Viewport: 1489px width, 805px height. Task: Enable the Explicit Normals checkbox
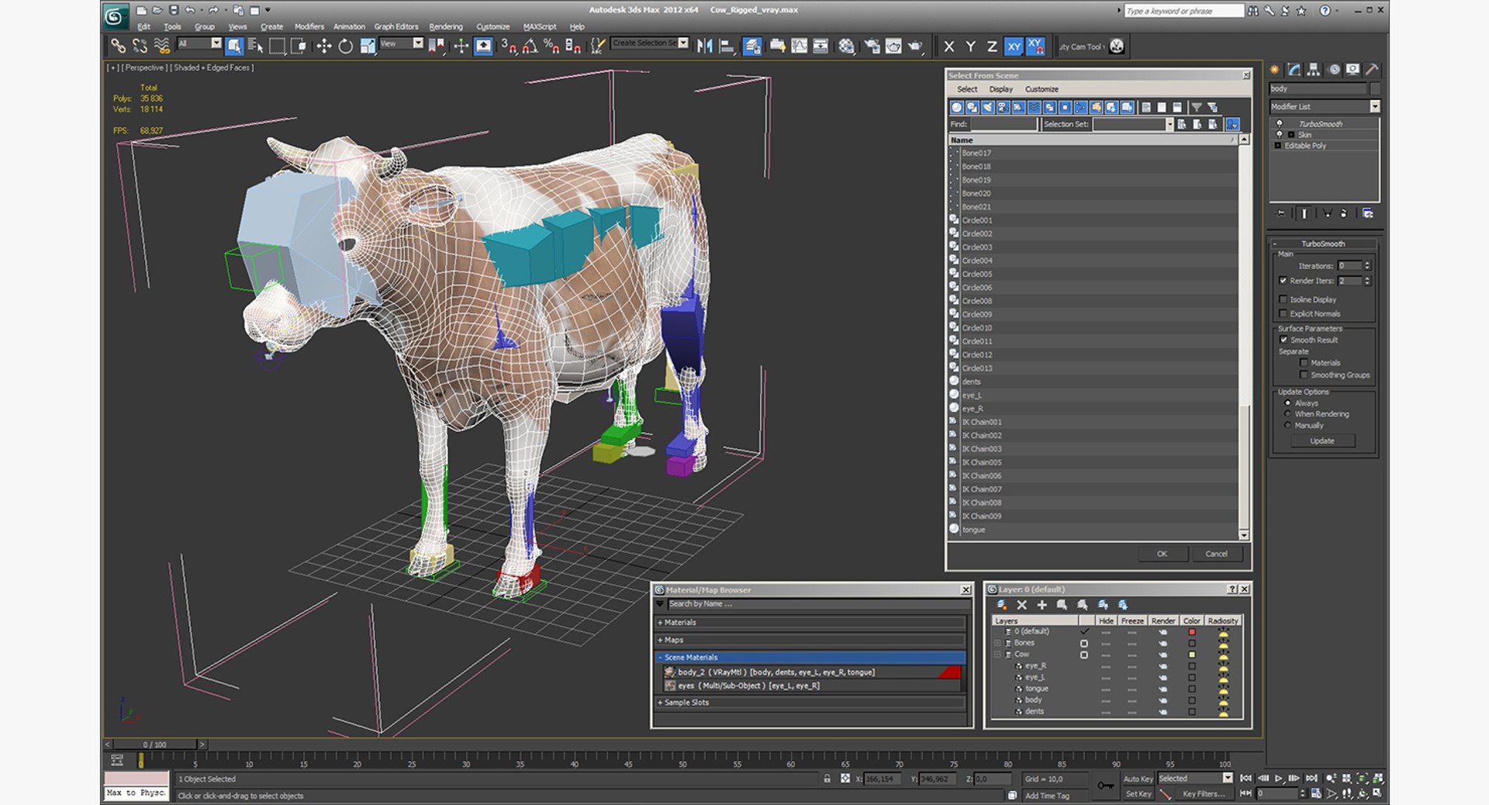[1283, 313]
